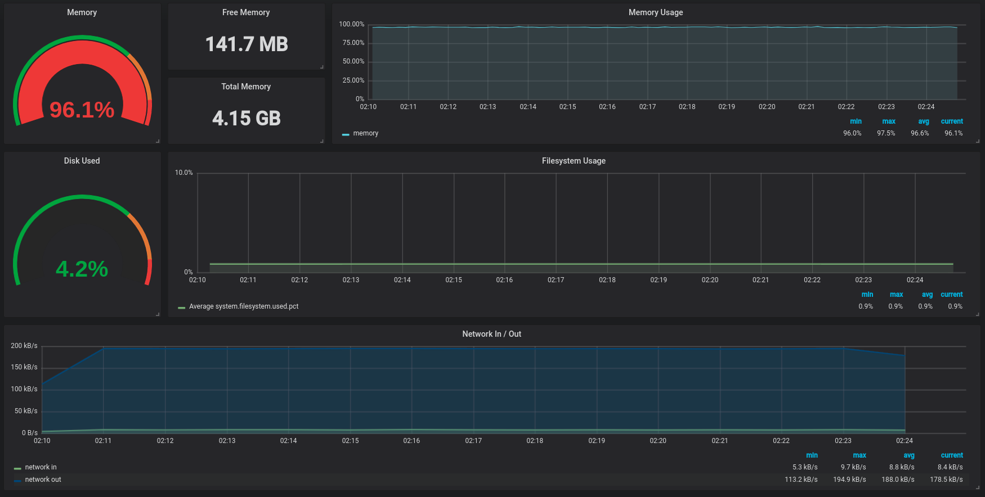This screenshot has height=497, width=985.
Task: Click the 4.2% disk used gauge value
Action: tap(82, 269)
